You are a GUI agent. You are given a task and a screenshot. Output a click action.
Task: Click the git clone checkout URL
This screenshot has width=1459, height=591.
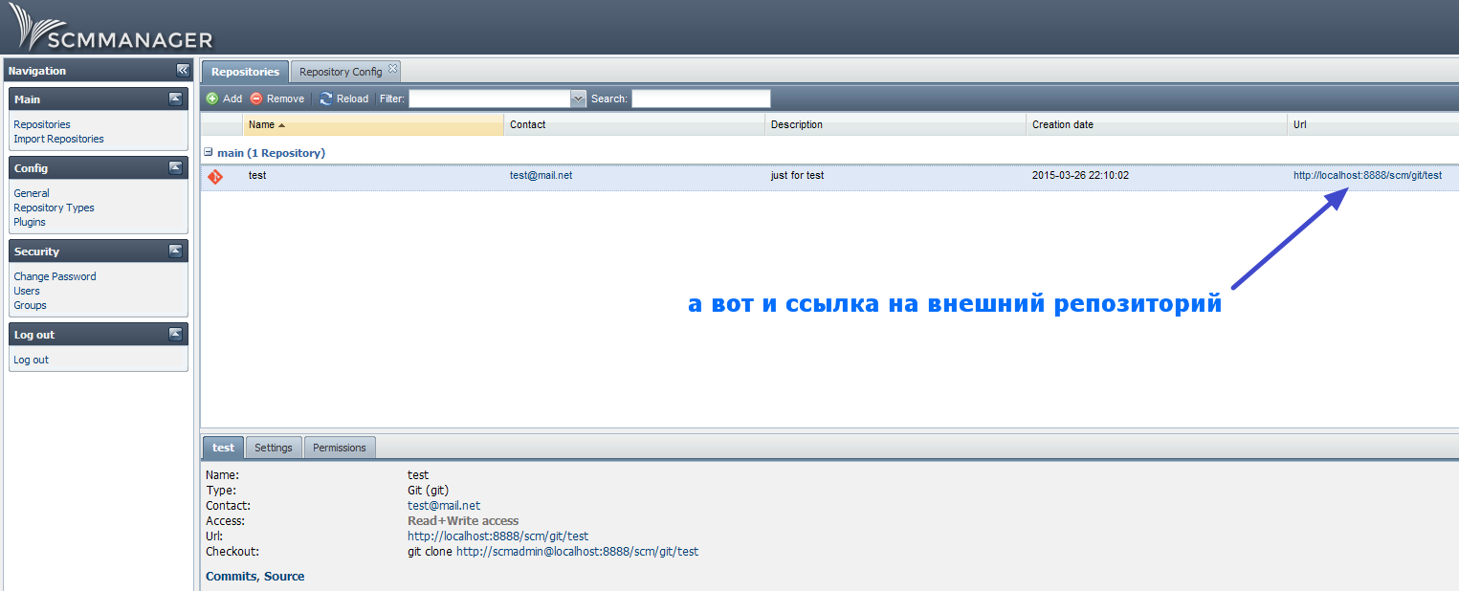click(x=577, y=552)
